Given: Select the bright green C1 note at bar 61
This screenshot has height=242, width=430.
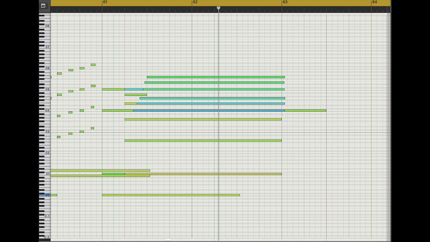Looking at the screenshot, I should point(113,174).
